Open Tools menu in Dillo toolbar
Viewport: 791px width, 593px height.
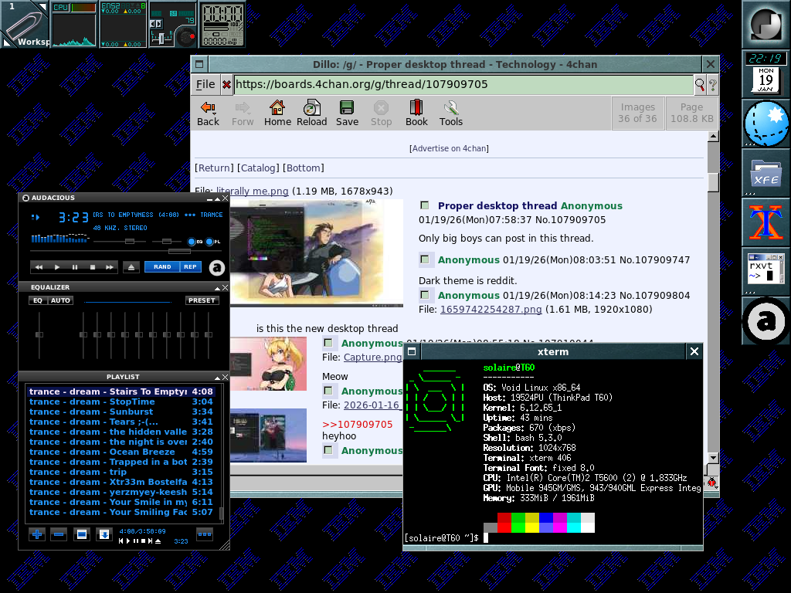450,114
